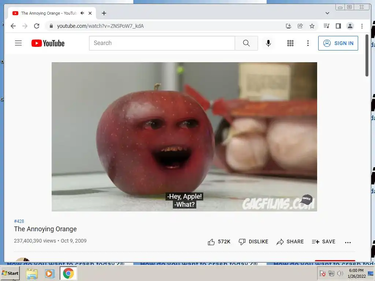Click the address bar URL

100,26
